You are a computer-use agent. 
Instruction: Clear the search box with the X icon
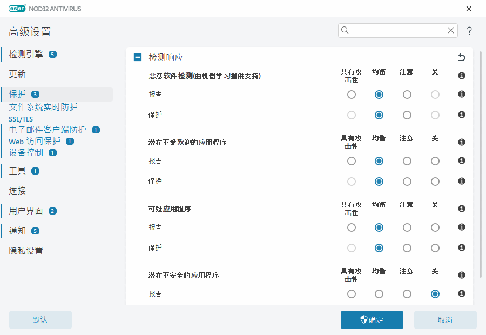(x=451, y=30)
